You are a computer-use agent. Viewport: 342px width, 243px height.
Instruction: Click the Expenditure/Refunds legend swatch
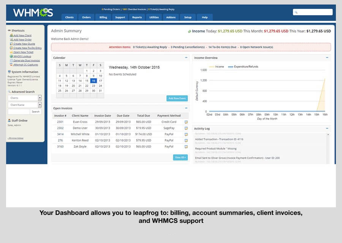[231, 67]
